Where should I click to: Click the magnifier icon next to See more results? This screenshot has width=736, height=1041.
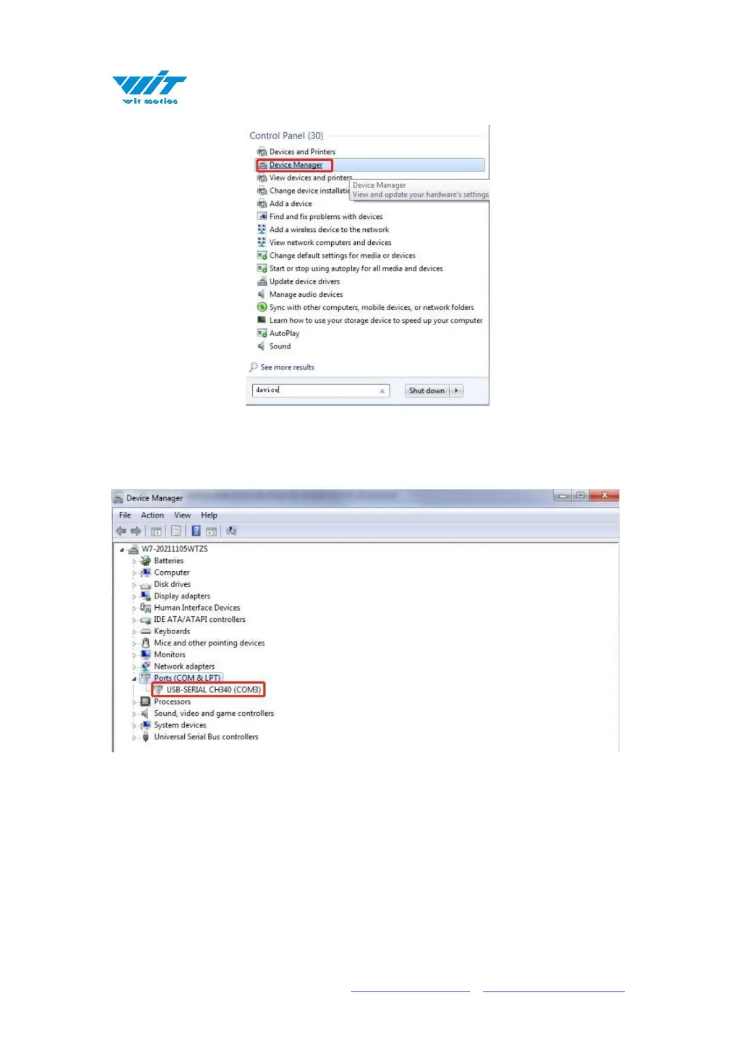[x=253, y=367]
